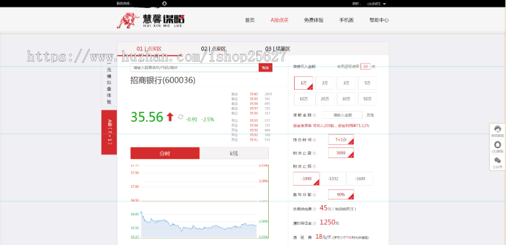Click the intraday price chart
Viewport: 506px width, 245px height.
pos(200,201)
